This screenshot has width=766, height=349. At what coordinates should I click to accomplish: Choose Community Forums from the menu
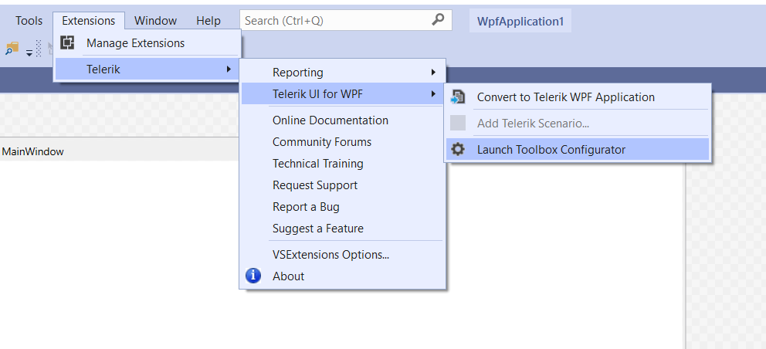[322, 142]
